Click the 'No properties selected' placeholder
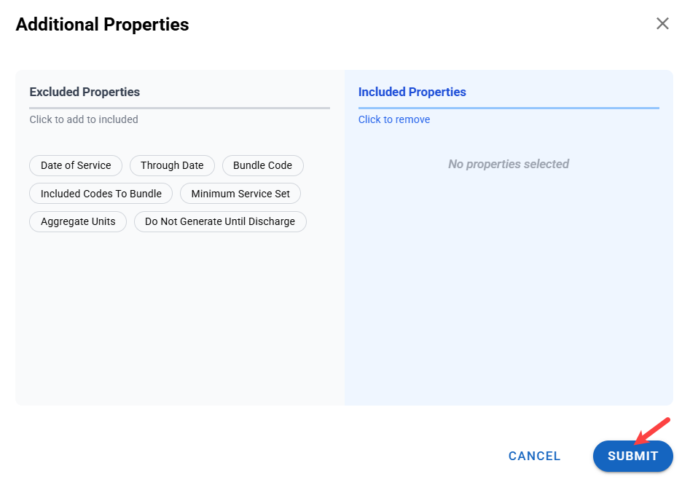 tap(509, 164)
